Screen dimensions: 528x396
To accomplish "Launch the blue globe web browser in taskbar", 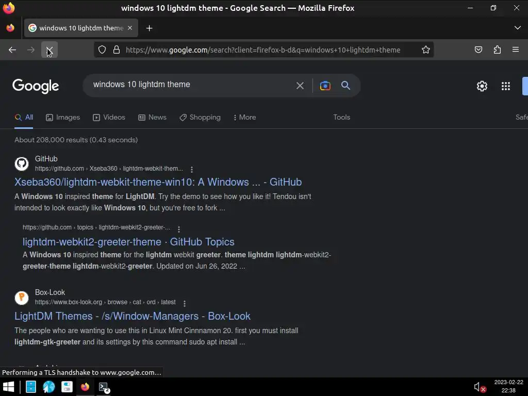I will [x=49, y=387].
